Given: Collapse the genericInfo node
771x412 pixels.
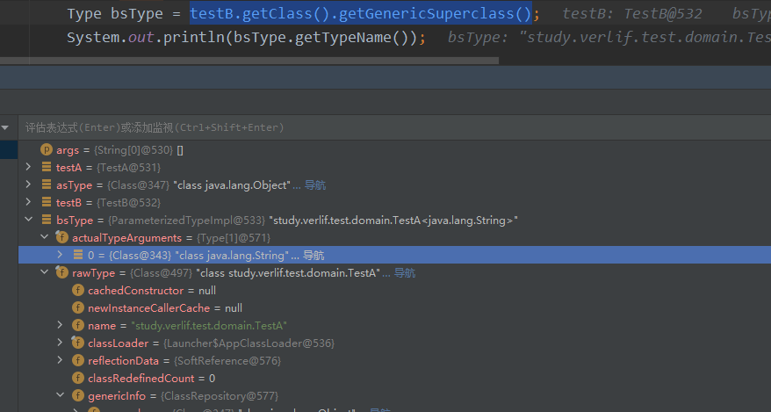Looking at the screenshot, I should pos(61,396).
